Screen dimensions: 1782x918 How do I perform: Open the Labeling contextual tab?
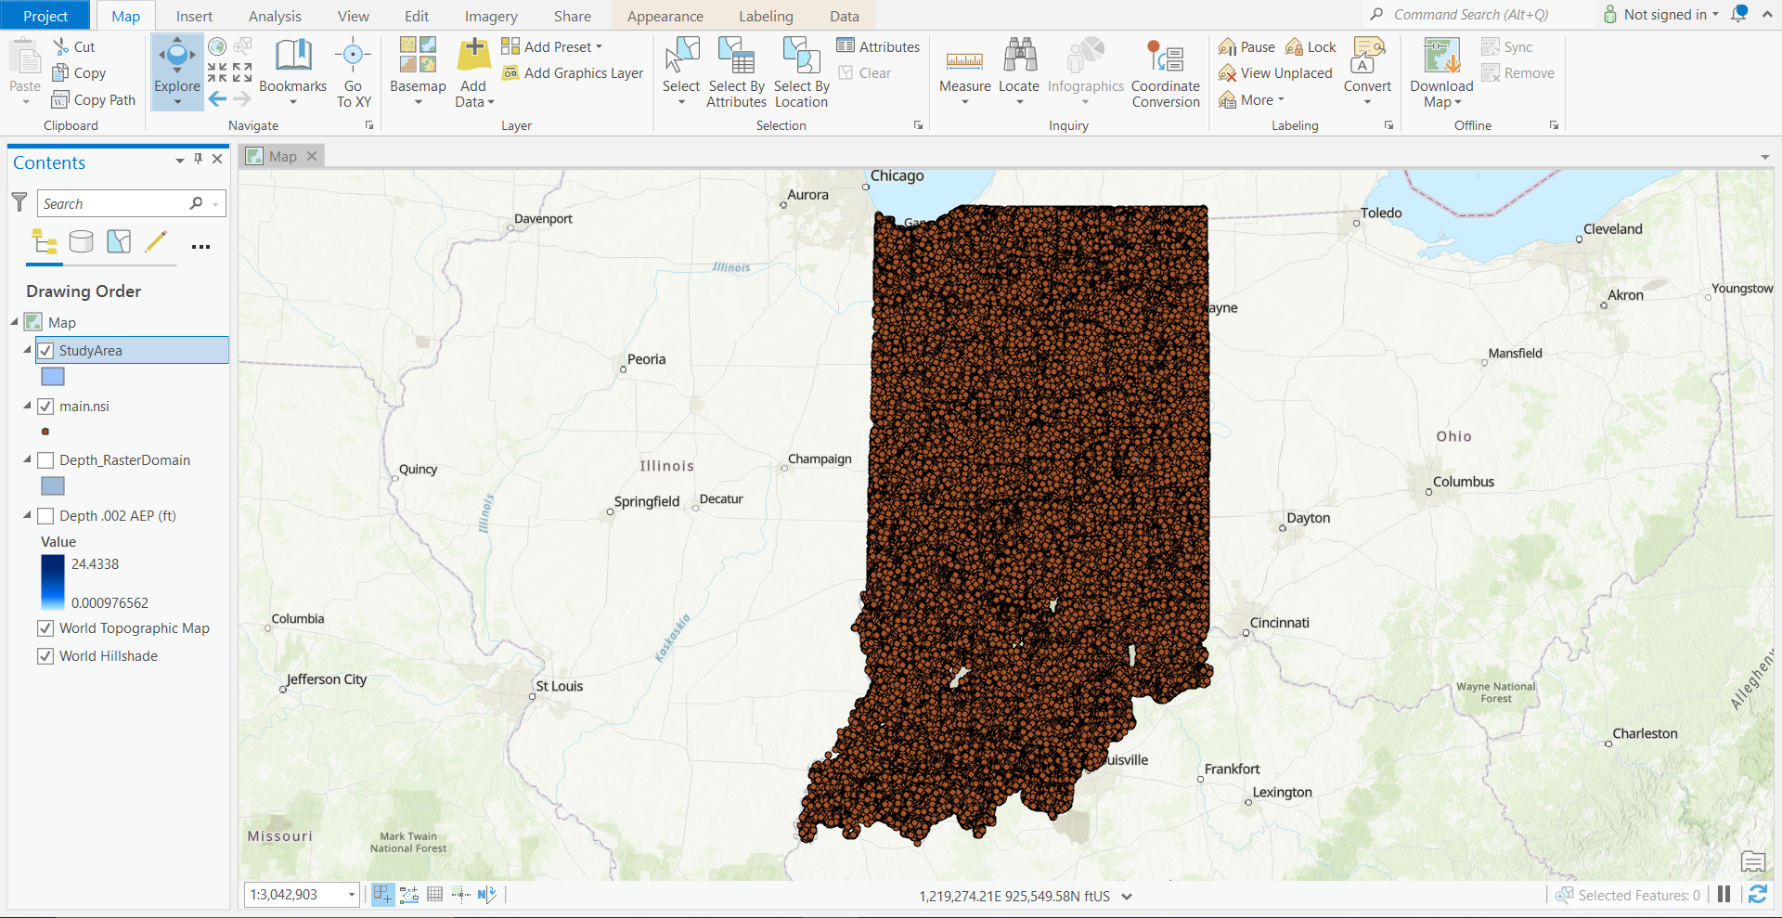click(x=766, y=16)
